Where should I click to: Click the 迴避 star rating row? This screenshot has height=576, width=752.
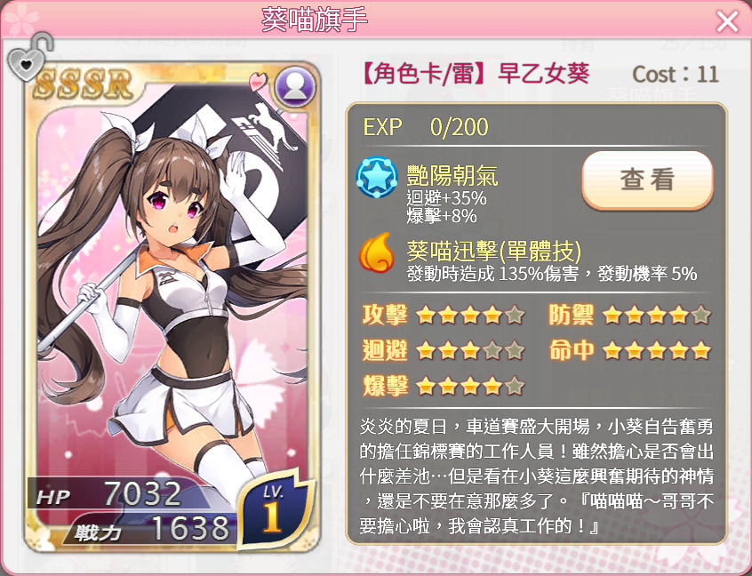coord(444,350)
